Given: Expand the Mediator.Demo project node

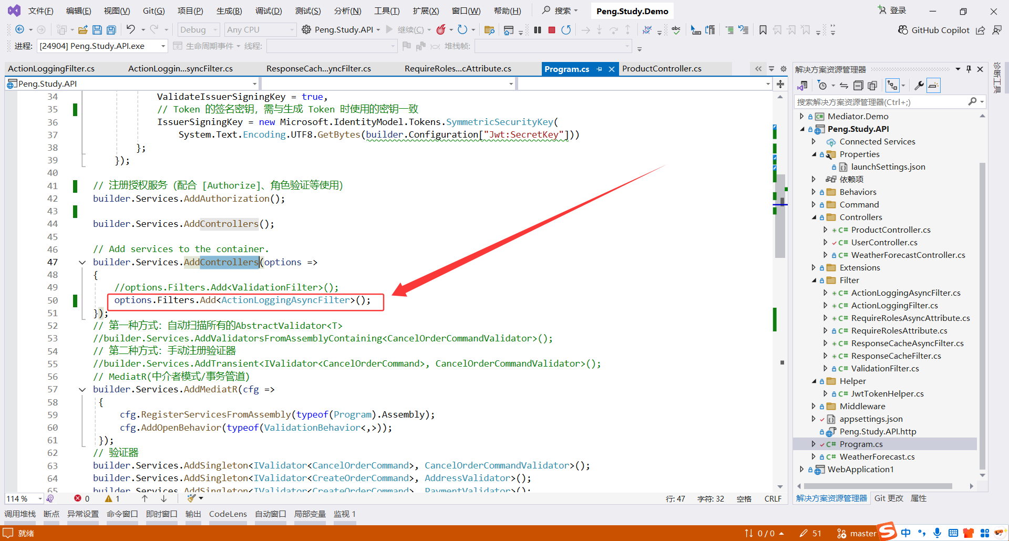Looking at the screenshot, I should point(801,116).
